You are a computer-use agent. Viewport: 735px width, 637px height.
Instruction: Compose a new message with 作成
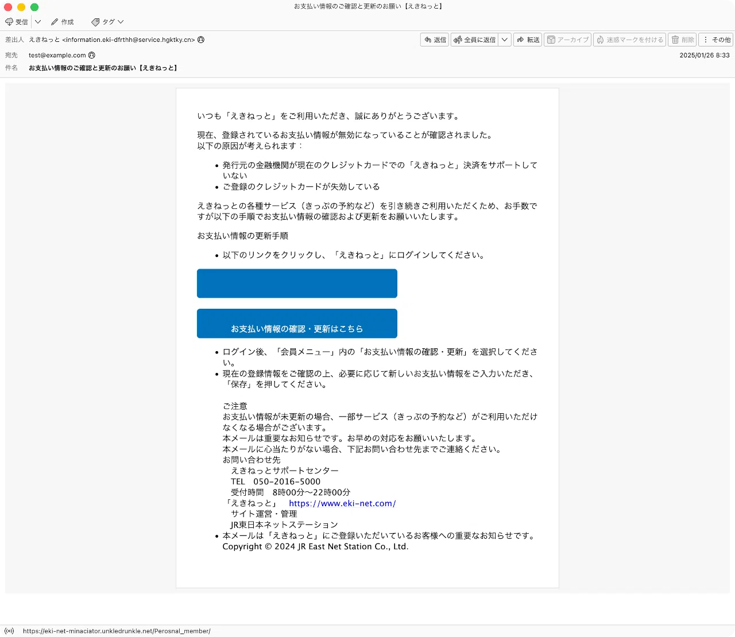62,22
